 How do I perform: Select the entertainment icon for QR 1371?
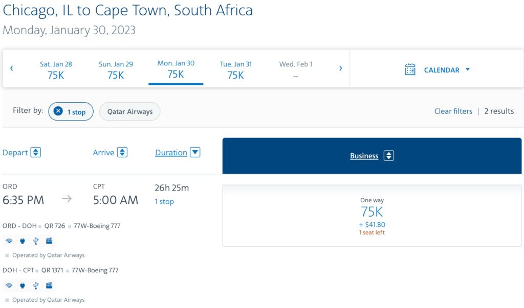pyautogui.click(x=49, y=286)
